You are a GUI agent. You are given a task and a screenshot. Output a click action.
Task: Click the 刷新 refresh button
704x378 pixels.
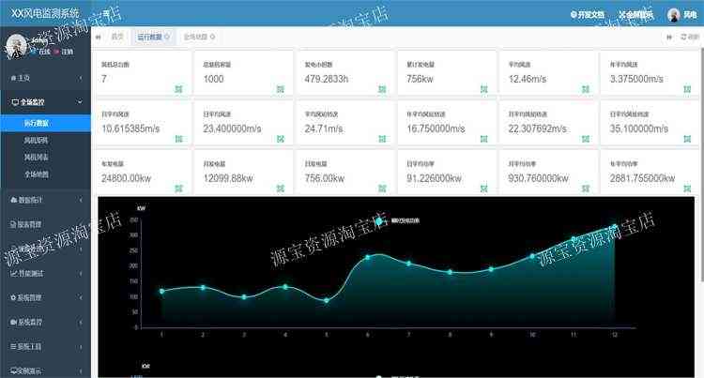690,37
